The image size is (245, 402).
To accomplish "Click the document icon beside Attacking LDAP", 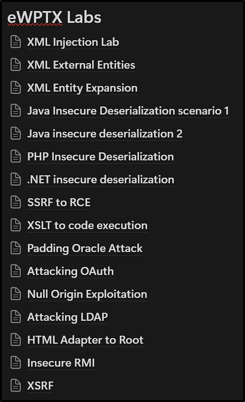I will pos(16,317).
